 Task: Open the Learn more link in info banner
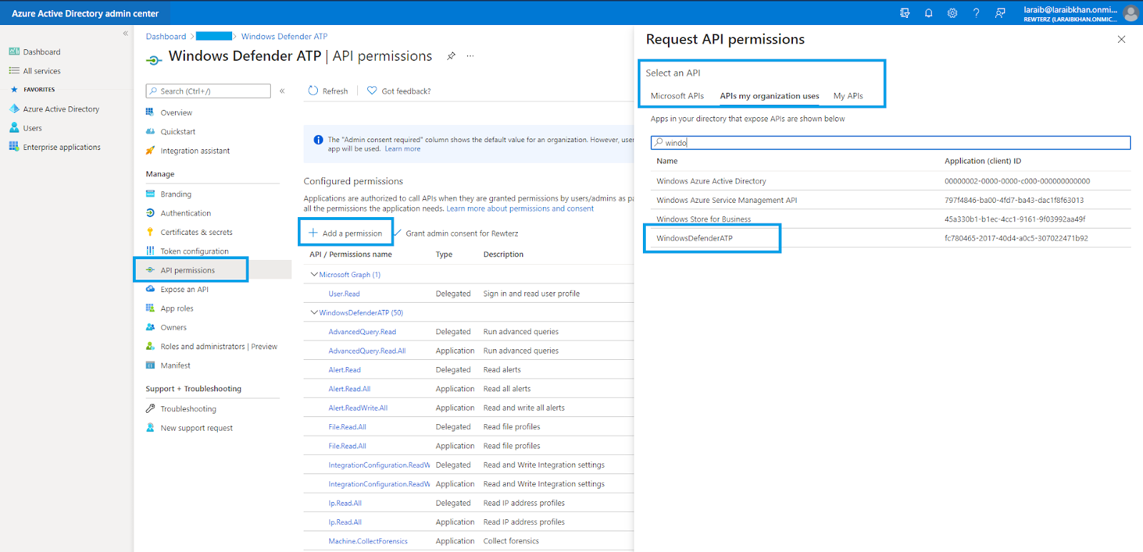pyautogui.click(x=403, y=149)
